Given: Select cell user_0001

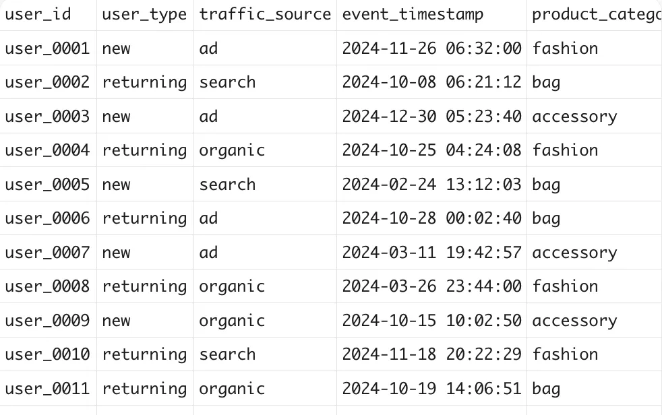Looking at the screenshot, I should click(x=48, y=48).
